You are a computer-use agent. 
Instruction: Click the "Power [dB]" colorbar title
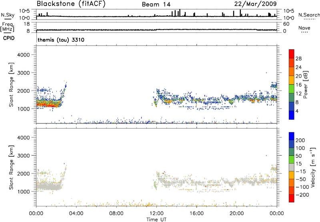306,85
